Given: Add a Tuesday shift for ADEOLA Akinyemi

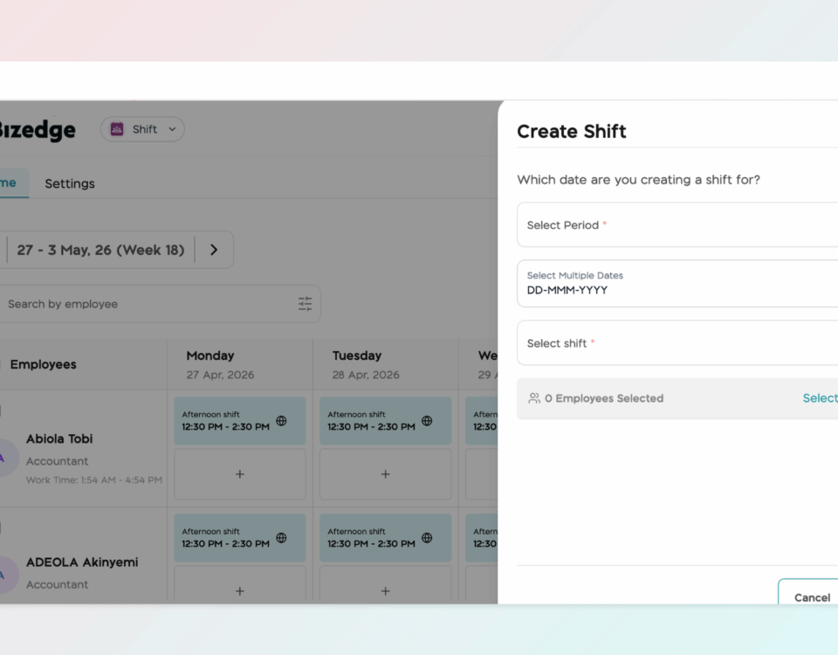Looking at the screenshot, I should [x=385, y=591].
